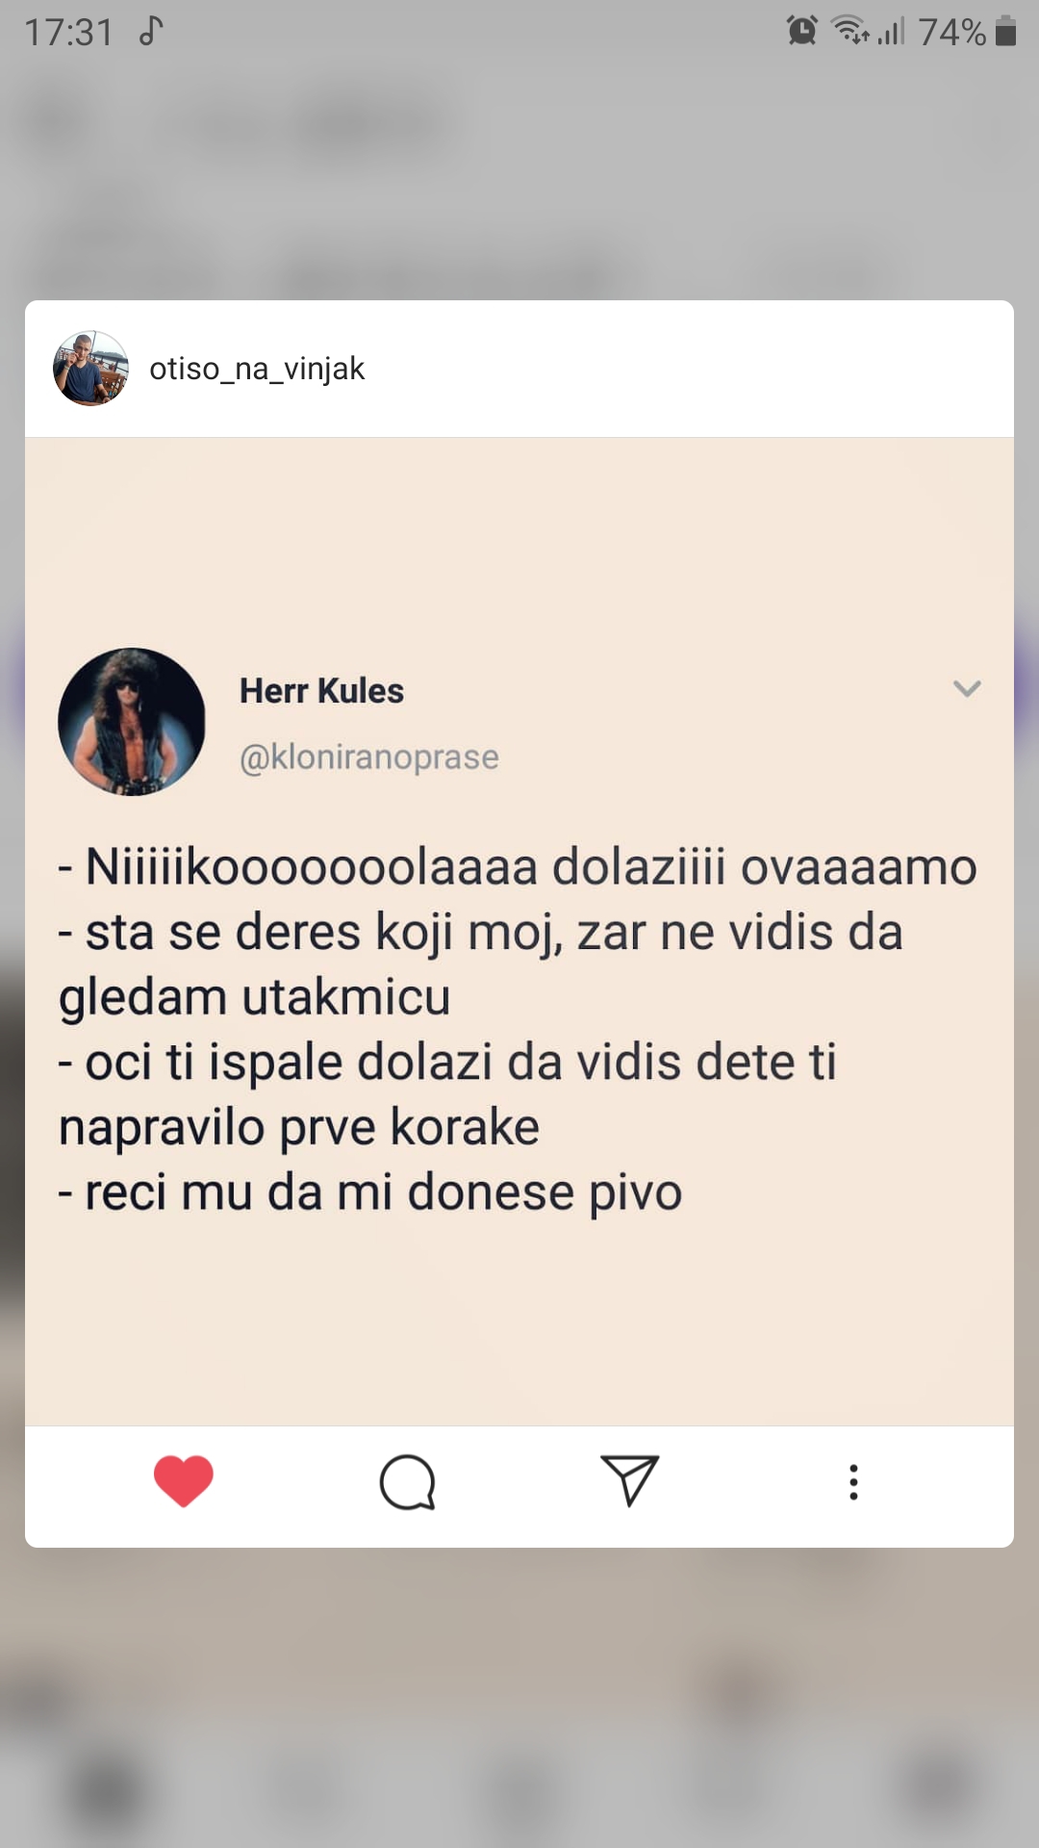The height and width of the screenshot is (1848, 1039).
Task: Expand the chevron next to Herr Kules
Action: point(966,688)
